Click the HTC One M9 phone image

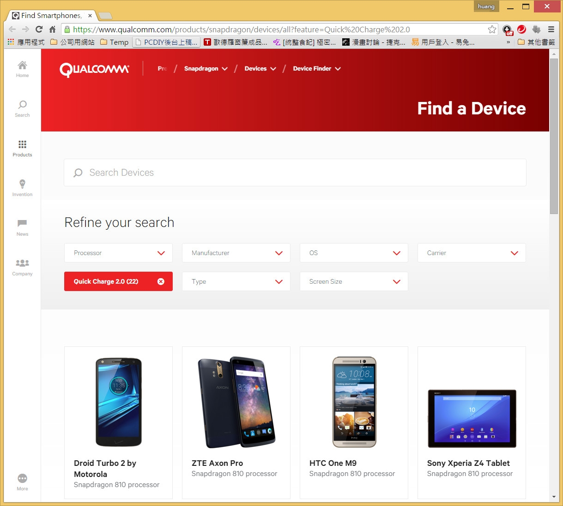coord(354,402)
